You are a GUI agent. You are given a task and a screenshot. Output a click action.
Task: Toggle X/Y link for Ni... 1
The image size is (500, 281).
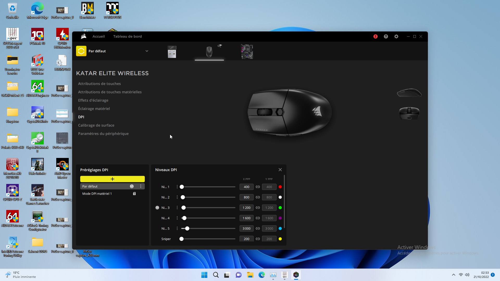pos(258,187)
